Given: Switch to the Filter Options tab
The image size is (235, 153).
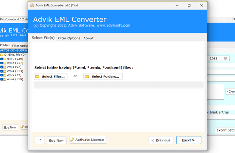Looking at the screenshot, I should [69, 38].
